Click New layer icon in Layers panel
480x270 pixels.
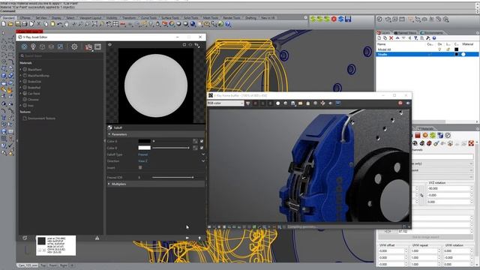(x=379, y=38)
